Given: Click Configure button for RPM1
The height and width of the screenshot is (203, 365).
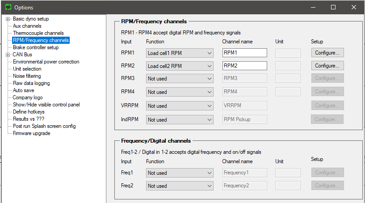Looking at the screenshot, I should click(x=327, y=53).
